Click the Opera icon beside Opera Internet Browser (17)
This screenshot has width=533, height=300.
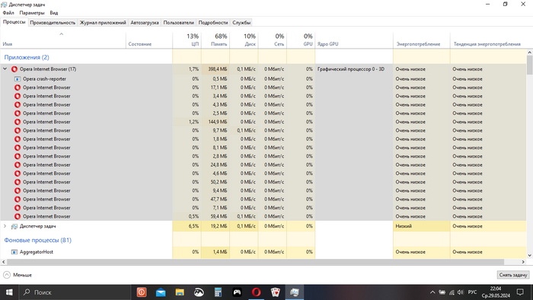tap(14, 69)
